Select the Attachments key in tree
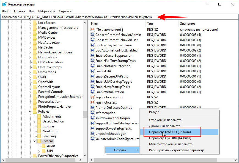The image size is (239, 163). [52, 116]
